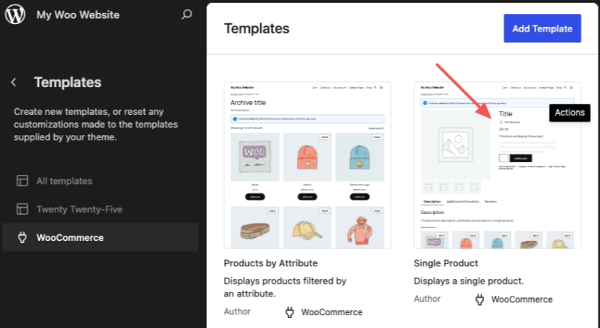Click the Templates sidebar heading

(x=67, y=83)
